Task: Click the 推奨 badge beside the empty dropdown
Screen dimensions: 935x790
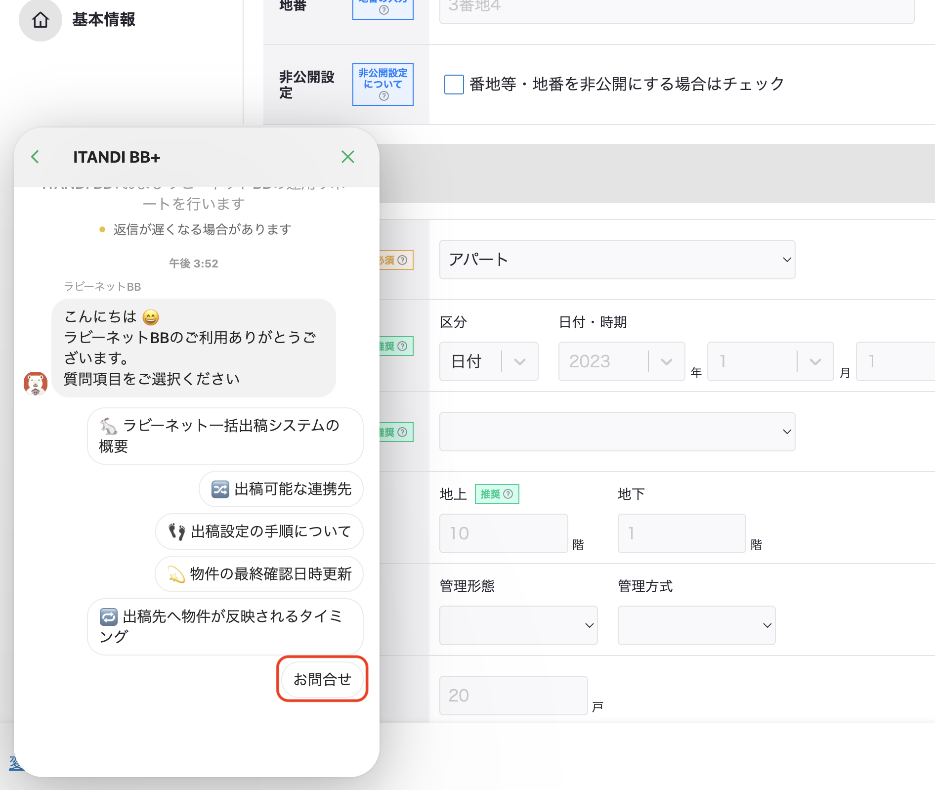Action: pos(396,432)
